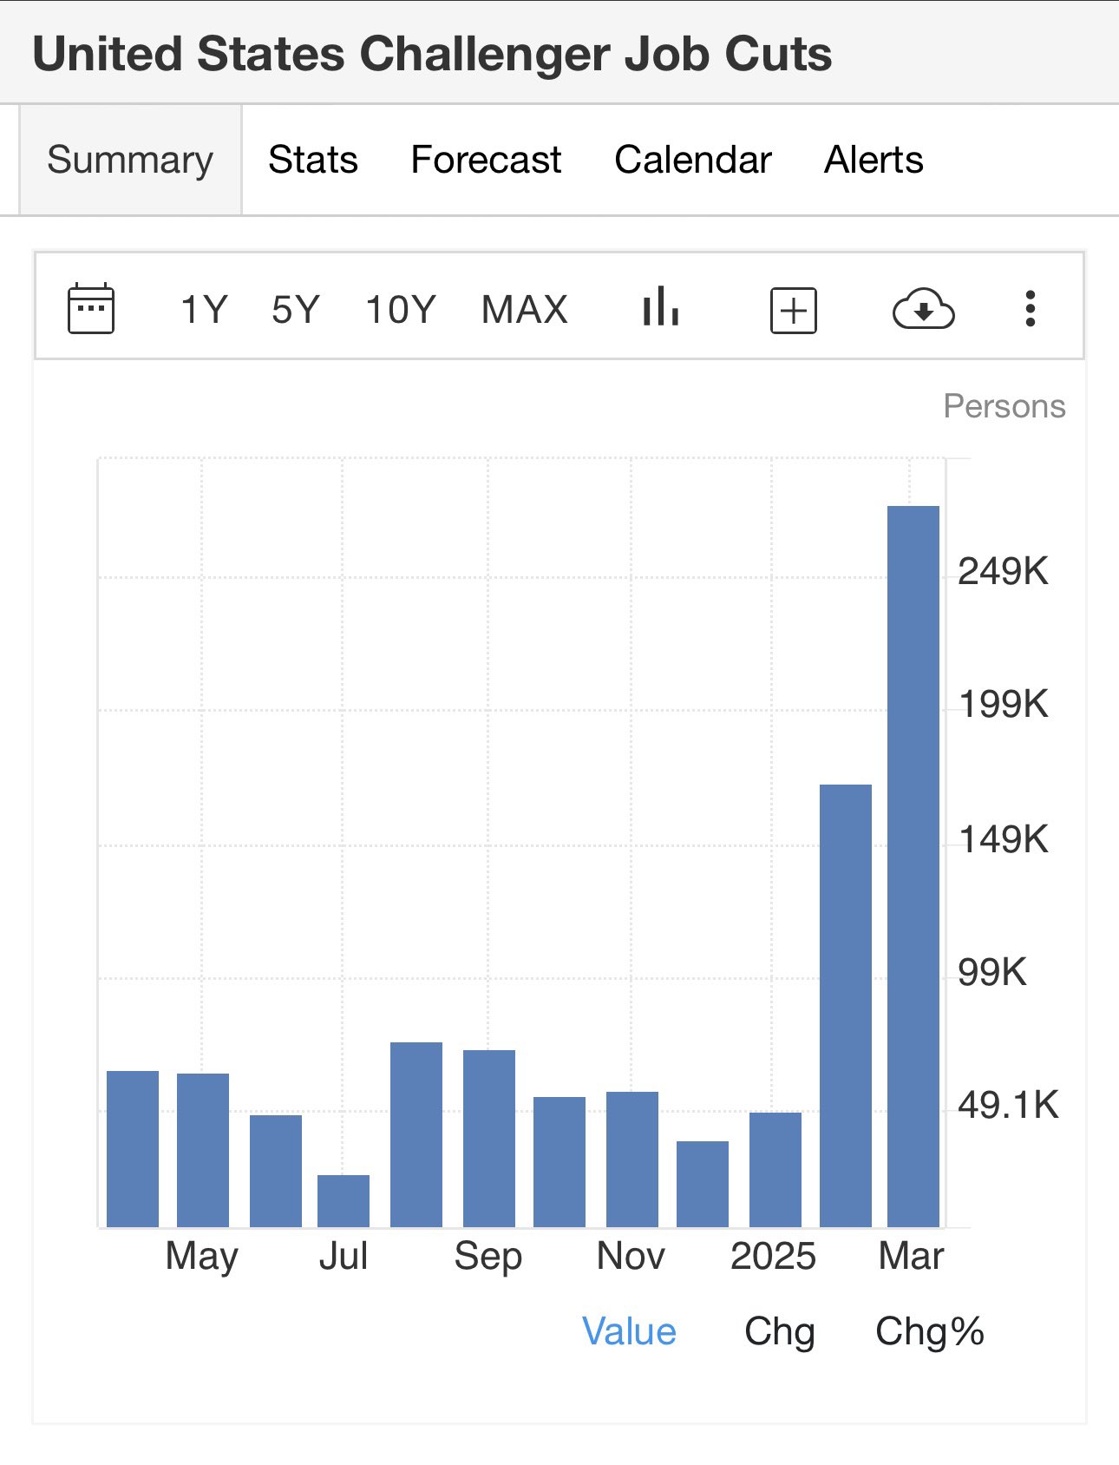Switch chart to Chg view

pos(779,1331)
